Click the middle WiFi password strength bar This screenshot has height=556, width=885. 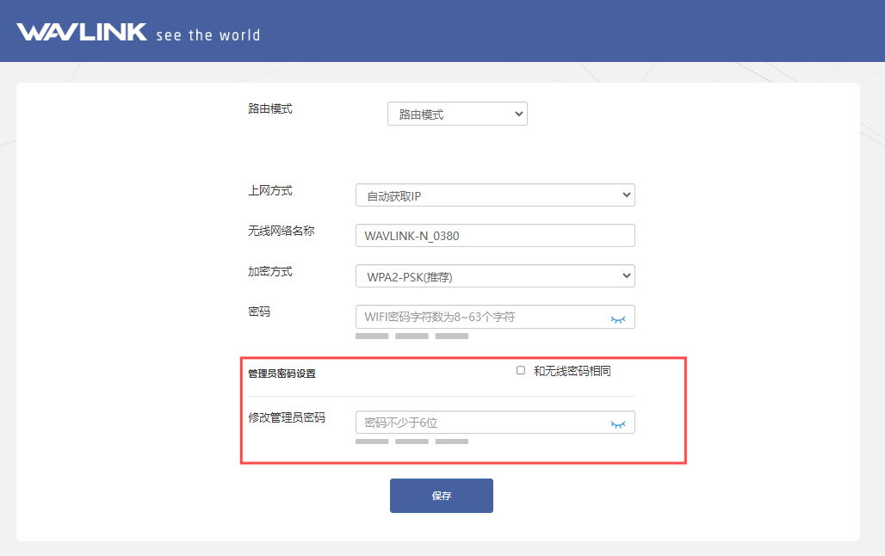[x=412, y=337]
